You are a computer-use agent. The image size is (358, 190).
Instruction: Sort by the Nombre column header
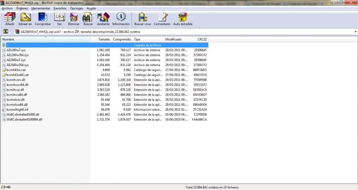[46, 39]
